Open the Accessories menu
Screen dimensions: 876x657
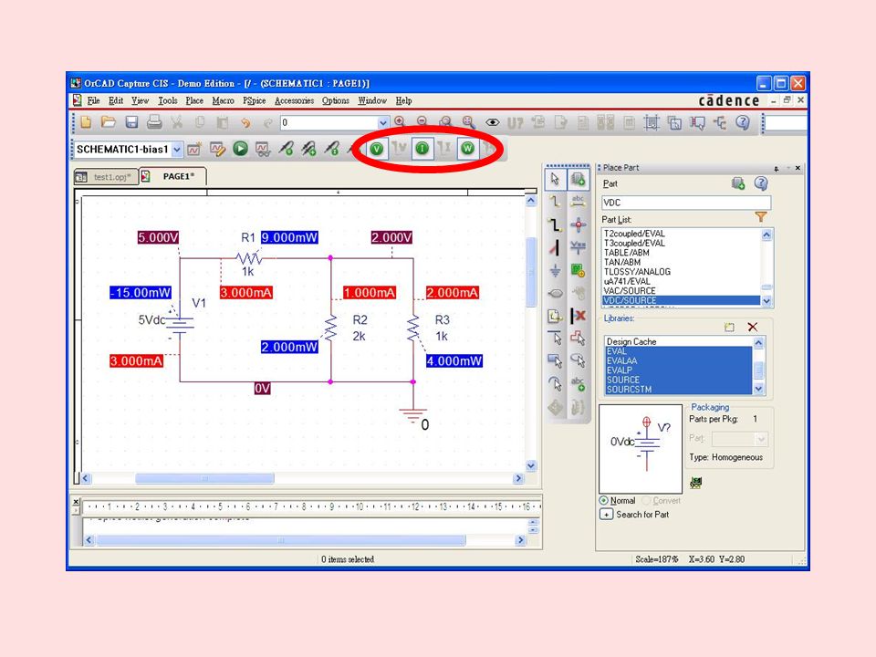click(295, 100)
